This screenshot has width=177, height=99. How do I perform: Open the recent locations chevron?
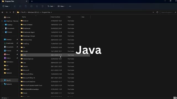(10, 12)
